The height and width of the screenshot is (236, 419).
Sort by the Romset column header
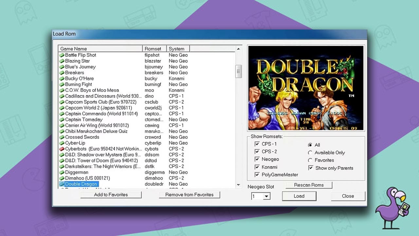pos(155,49)
